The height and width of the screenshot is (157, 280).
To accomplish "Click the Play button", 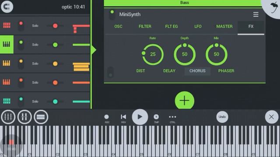I will point(140,117).
